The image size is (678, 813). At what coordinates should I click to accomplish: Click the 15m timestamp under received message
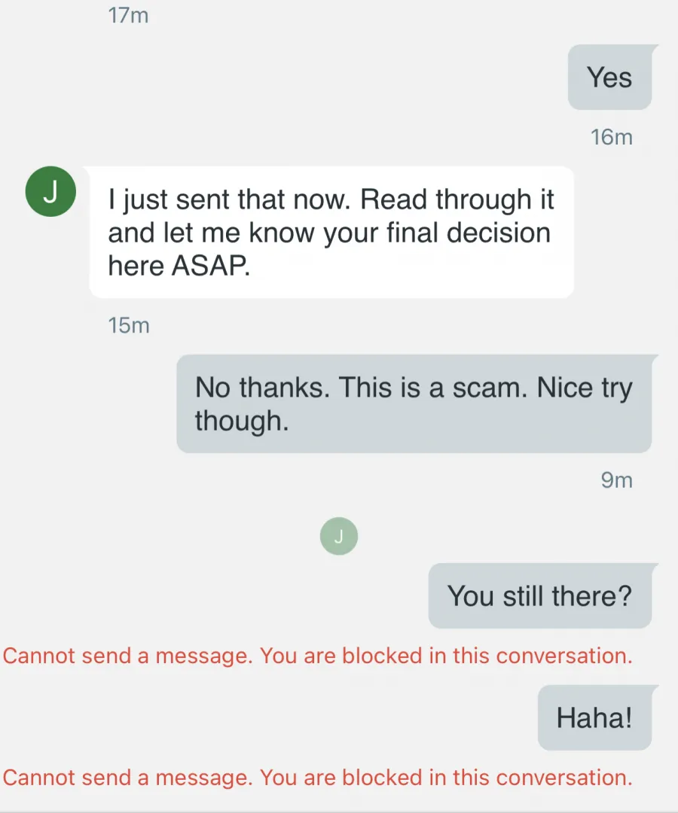[x=129, y=326]
